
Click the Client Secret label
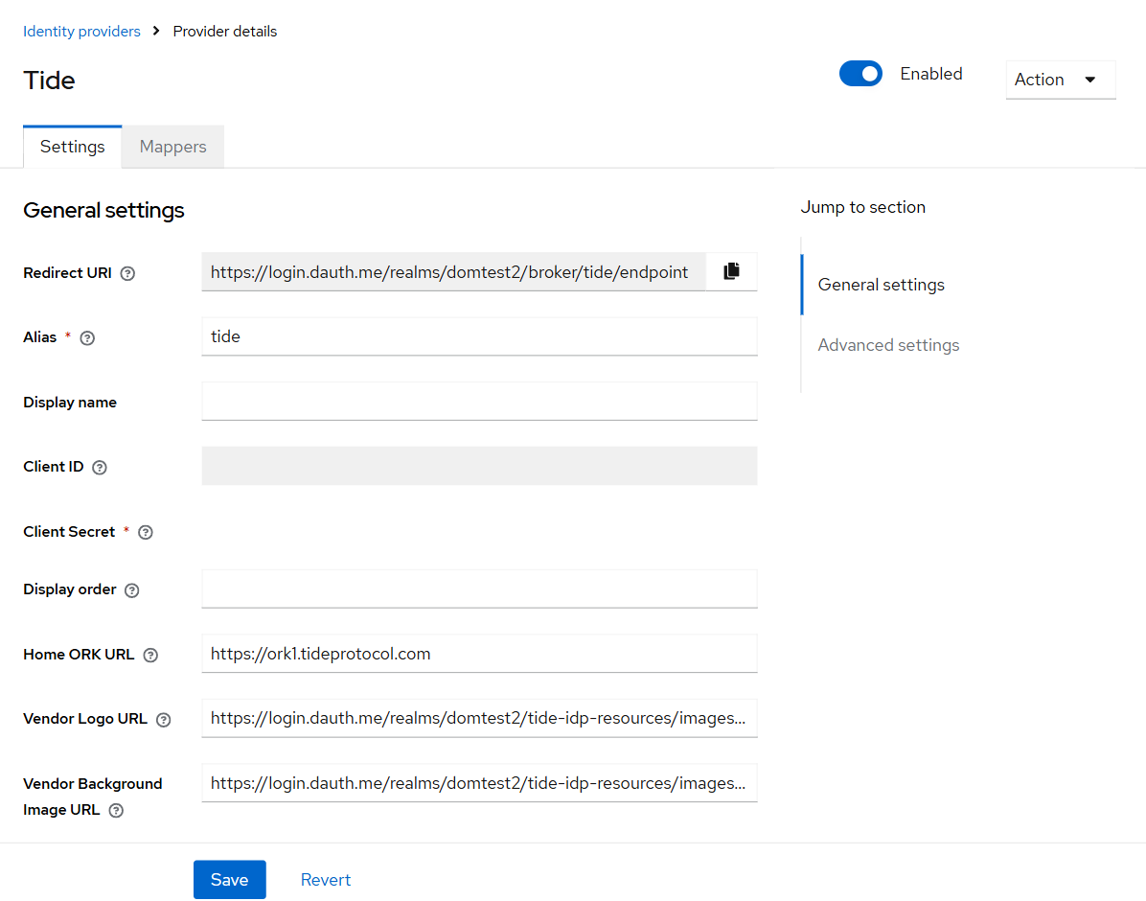[x=69, y=532]
